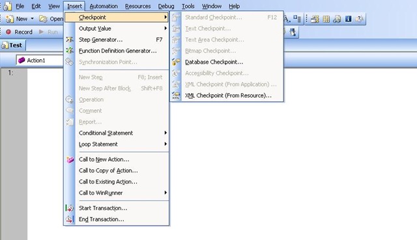The height and width of the screenshot is (240, 417).
Task: Click the Function Definition Generator icon
Action: pos(70,51)
